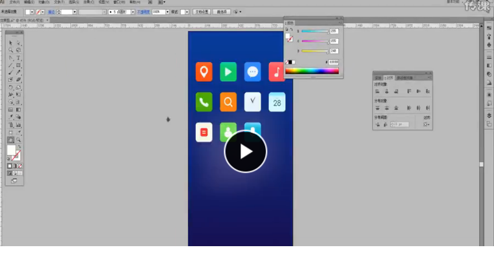Set paint mode to None in toolbox
This screenshot has width=494, height=261.
(x=20, y=166)
